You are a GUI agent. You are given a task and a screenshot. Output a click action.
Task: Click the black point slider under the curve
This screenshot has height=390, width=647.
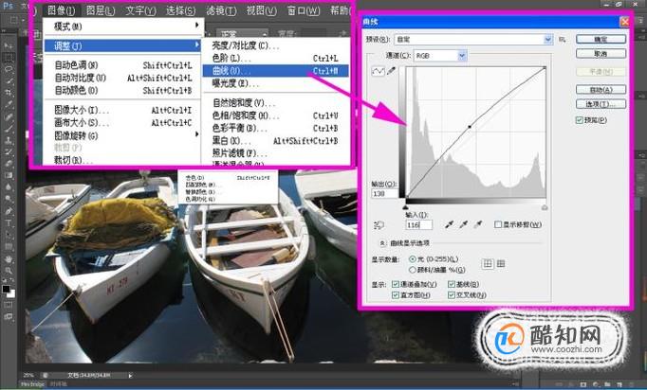[x=406, y=207]
